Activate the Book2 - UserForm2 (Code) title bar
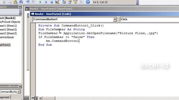The width and height of the screenshot is (179, 100). tap(104, 14)
